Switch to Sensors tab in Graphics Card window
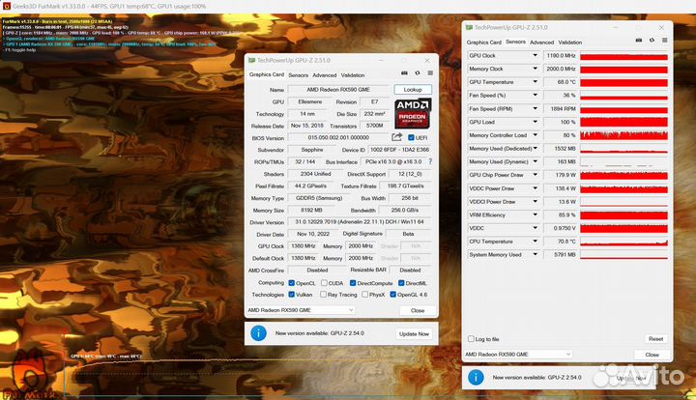Viewport: 696px width, 400px height. coord(299,75)
